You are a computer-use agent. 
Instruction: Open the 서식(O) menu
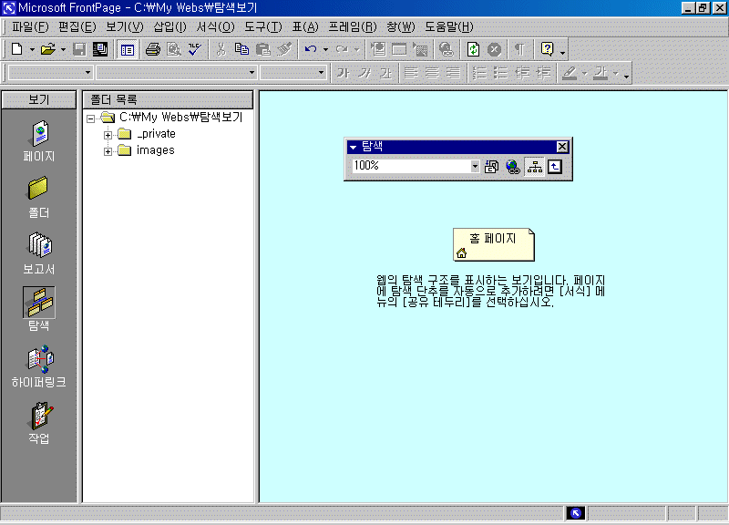[x=215, y=27]
